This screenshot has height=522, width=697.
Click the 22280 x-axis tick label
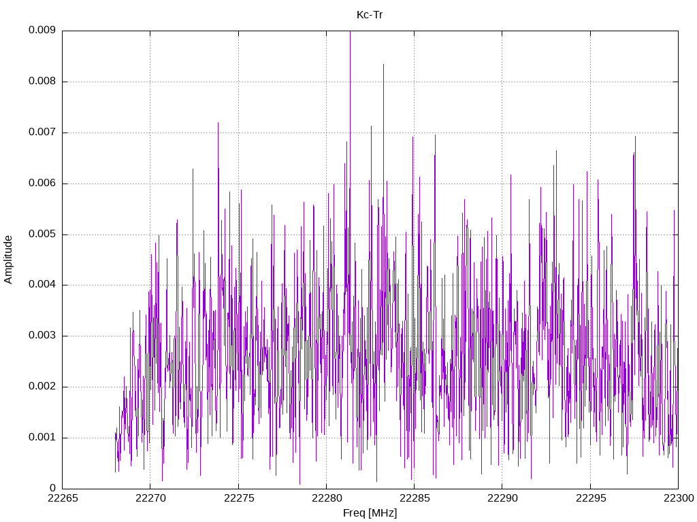pos(327,498)
